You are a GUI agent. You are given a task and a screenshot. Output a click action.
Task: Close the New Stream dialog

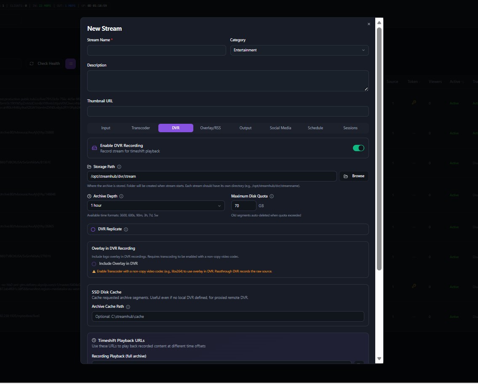[369, 24]
